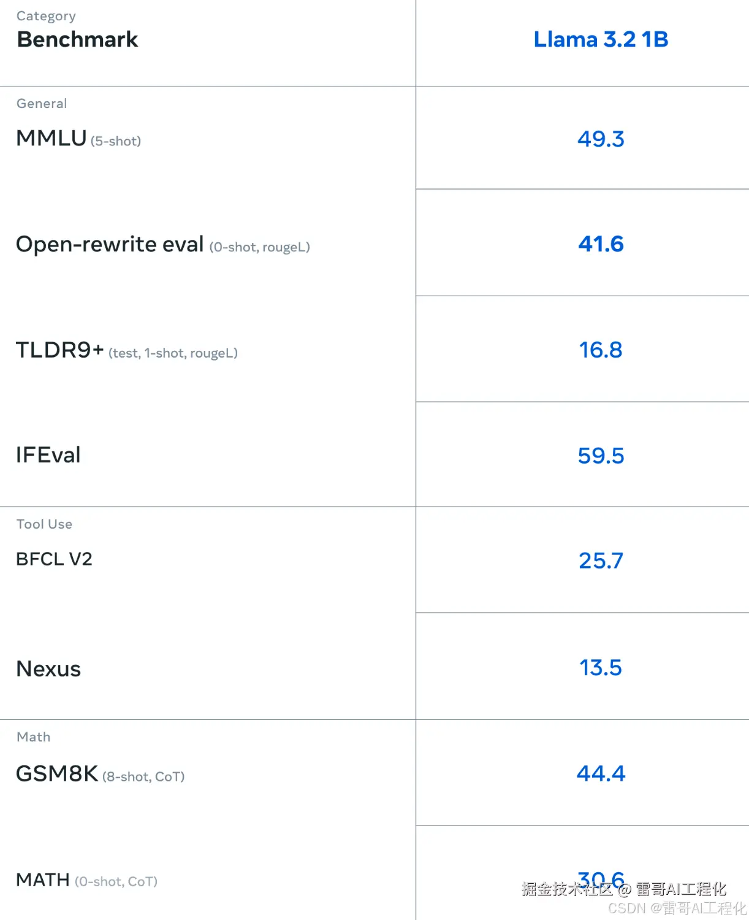Click the GSM8K benchmark label
This screenshot has height=920, width=749.
pos(57,774)
